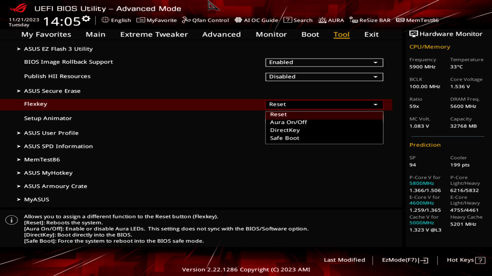Screen dimensions: 492x276
Task: Expand ASUS Armoury Crate
Action: (x=56, y=186)
